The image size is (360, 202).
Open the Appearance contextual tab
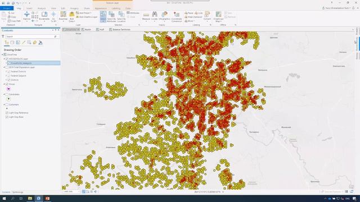tap(101, 8)
